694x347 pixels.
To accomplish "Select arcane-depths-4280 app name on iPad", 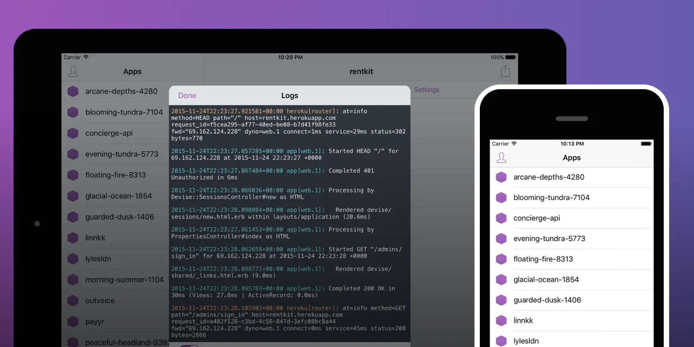I will [121, 91].
